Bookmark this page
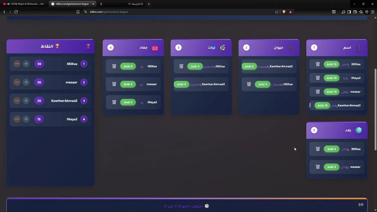 (78, 12)
